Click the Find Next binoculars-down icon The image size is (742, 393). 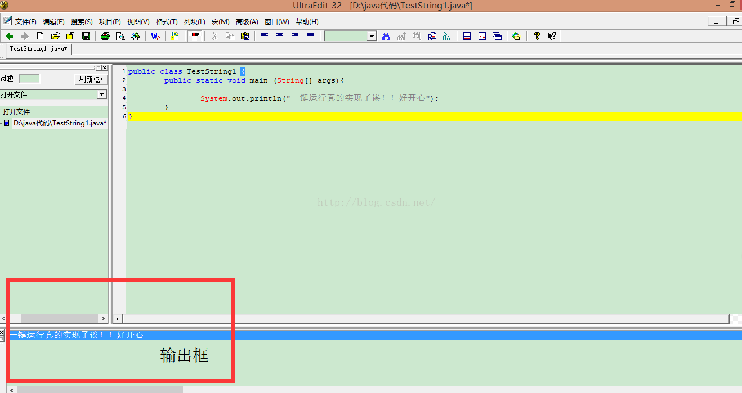(417, 36)
